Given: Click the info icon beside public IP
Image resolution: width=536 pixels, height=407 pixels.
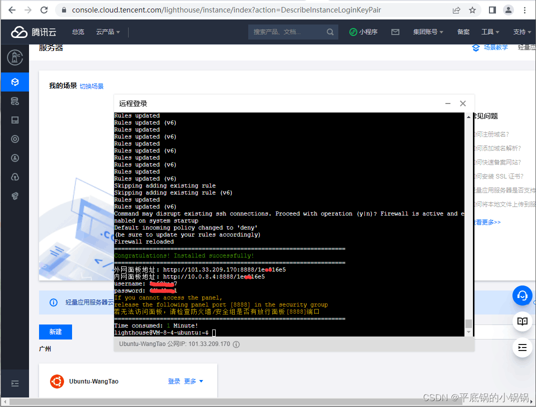Looking at the screenshot, I should point(236,344).
